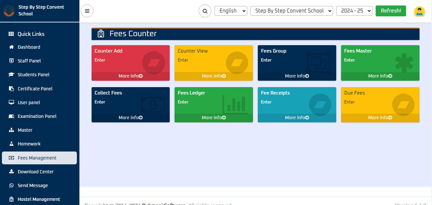Screen dimensions: 432x205
Task: Click the search magnifier icon
Action: pyautogui.click(x=205, y=11)
